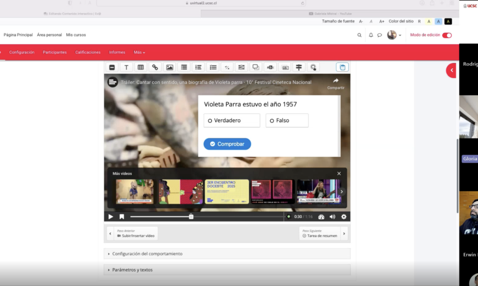This screenshot has height=286, width=478.
Task: Reset site color with R
Action: click(x=419, y=21)
